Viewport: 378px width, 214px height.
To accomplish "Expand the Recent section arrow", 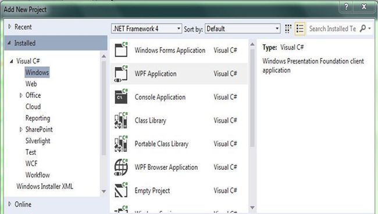I will click(10, 27).
